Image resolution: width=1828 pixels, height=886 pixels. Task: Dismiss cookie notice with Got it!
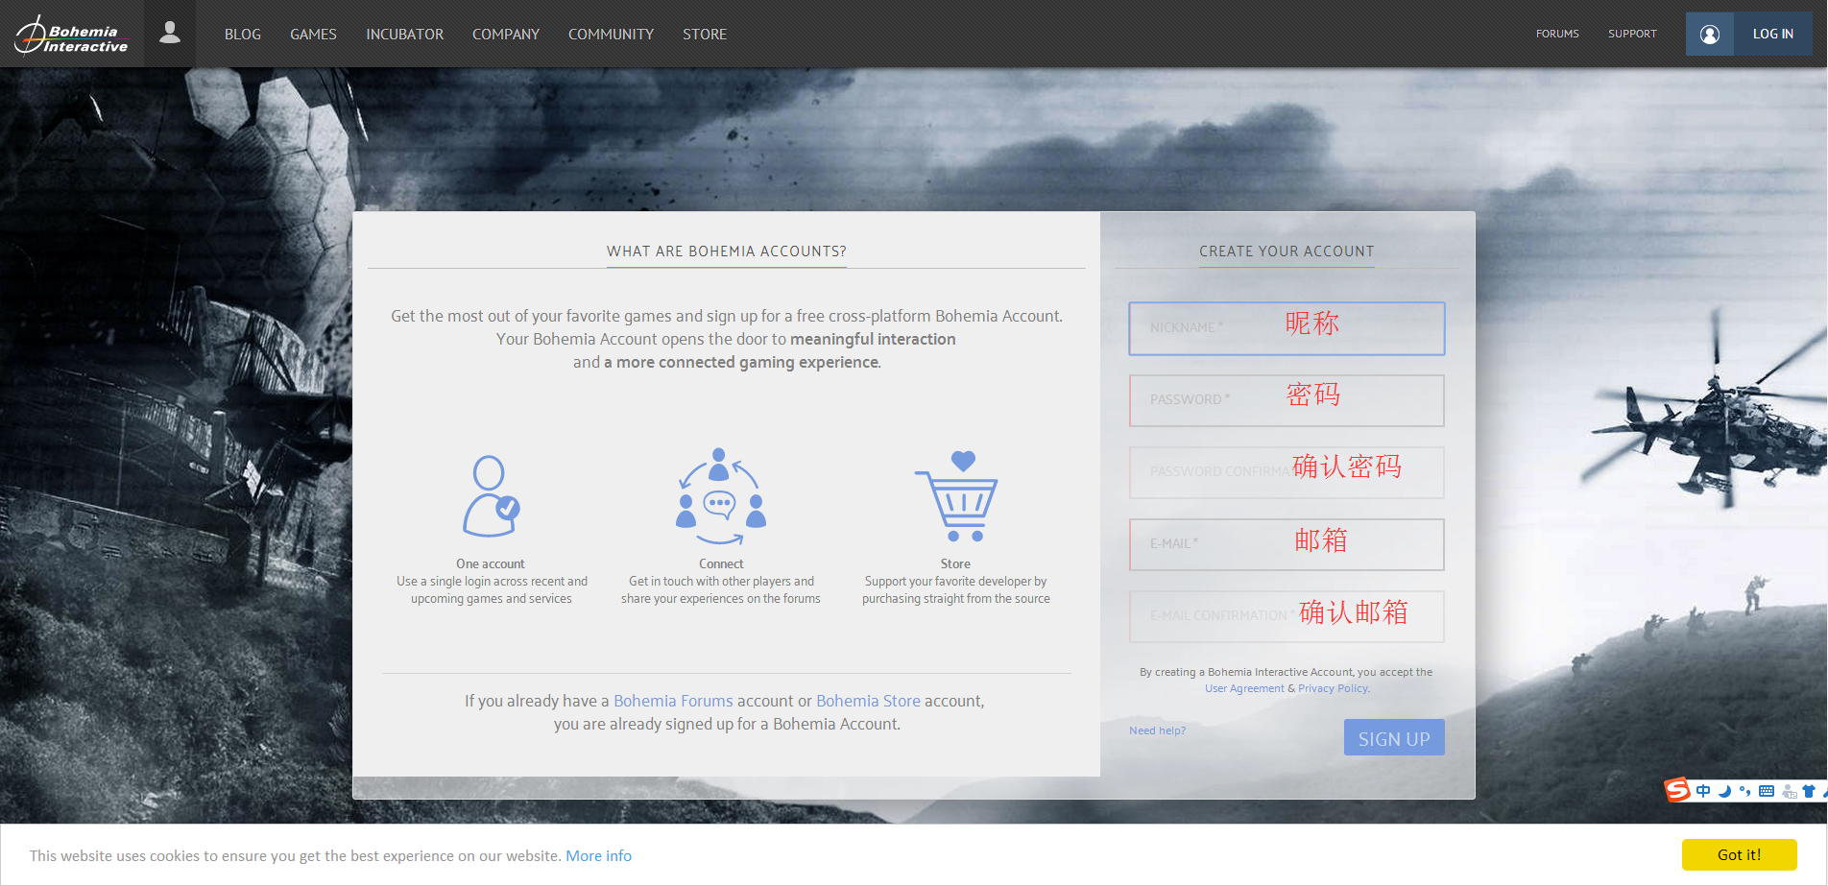click(x=1739, y=854)
